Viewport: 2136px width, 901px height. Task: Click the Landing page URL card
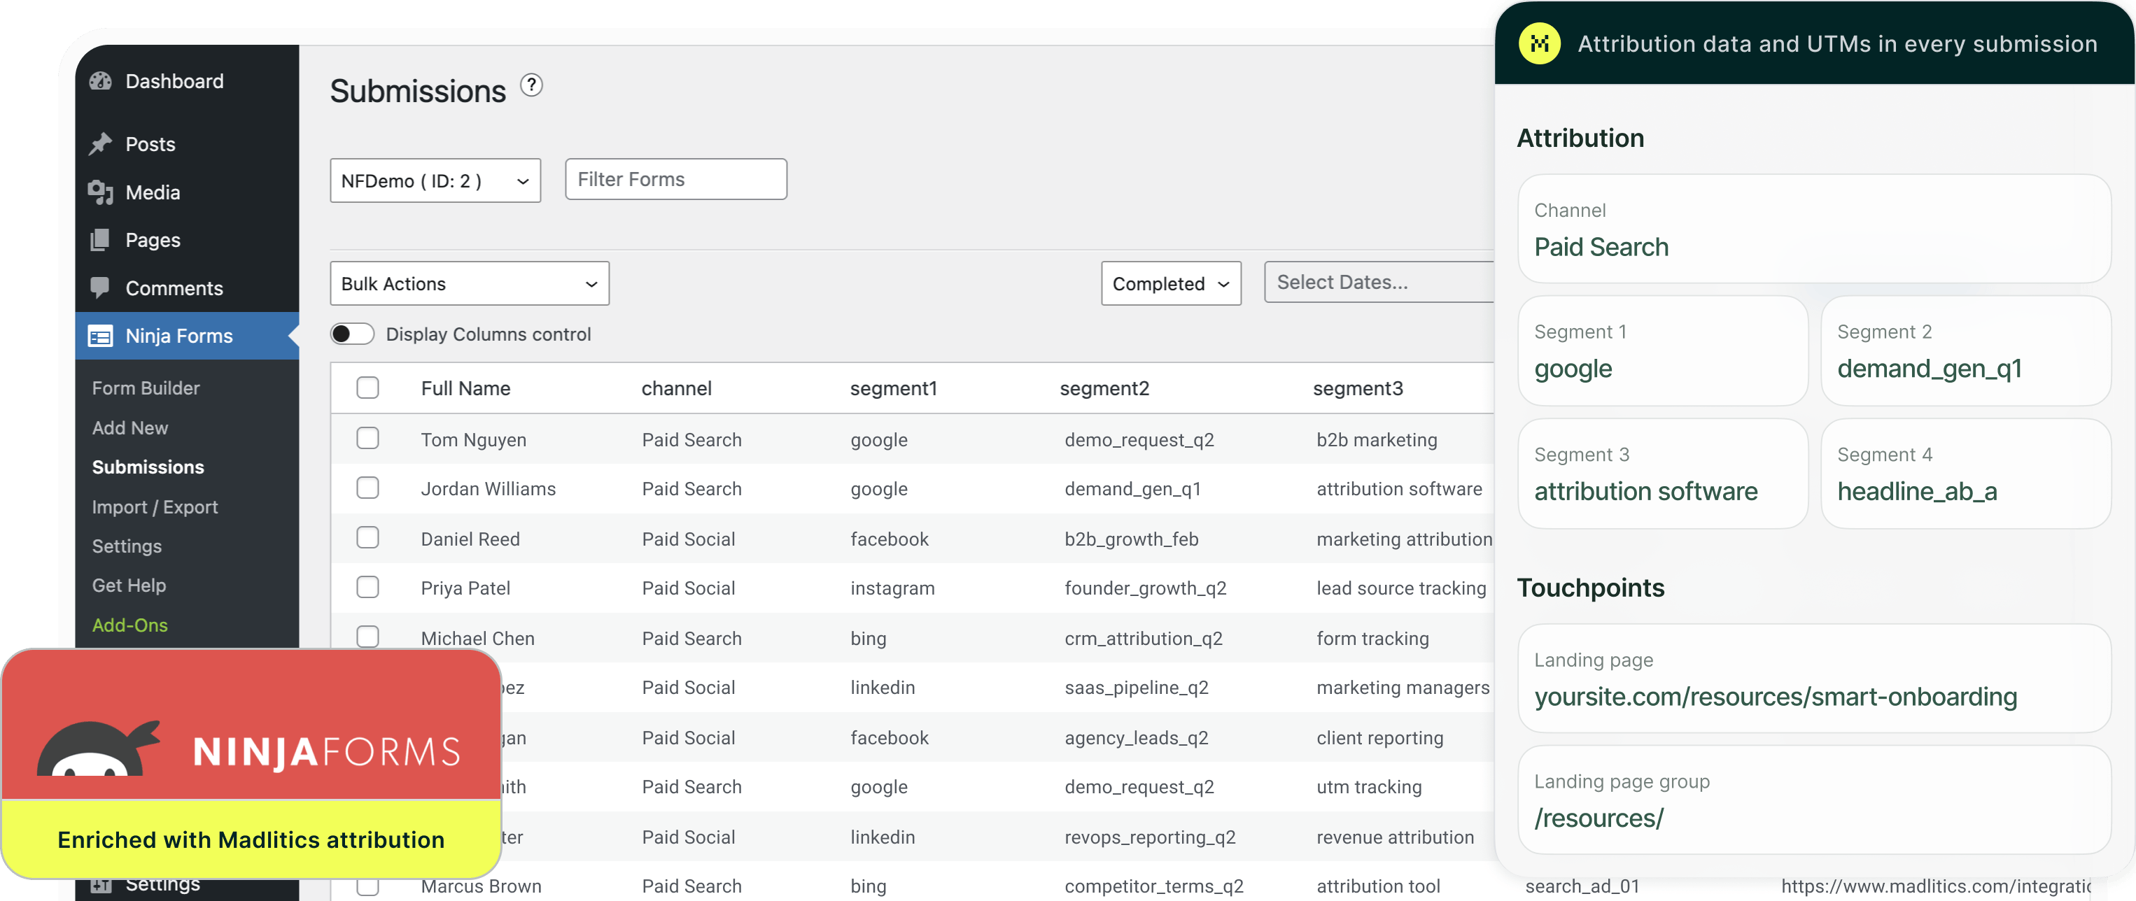[1814, 678]
